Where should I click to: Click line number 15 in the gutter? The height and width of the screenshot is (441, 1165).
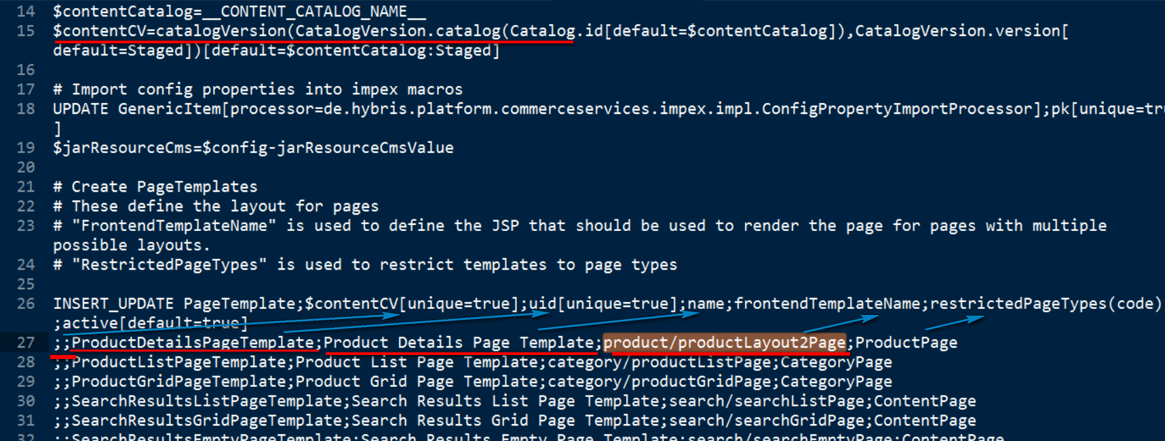(26, 31)
